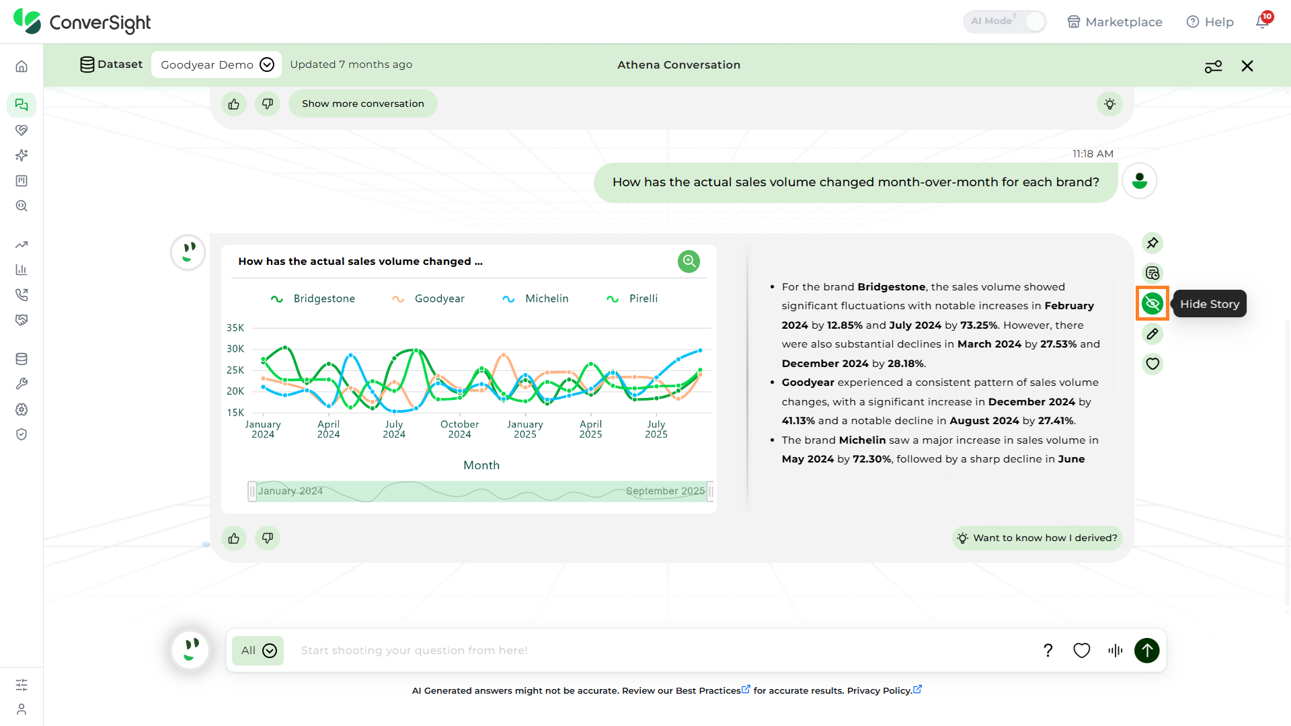Click Show more conversation button
Screen dimensions: 1291x726
[363, 104]
